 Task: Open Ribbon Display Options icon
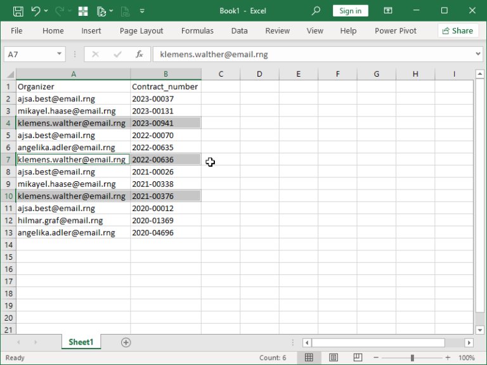[x=388, y=11]
